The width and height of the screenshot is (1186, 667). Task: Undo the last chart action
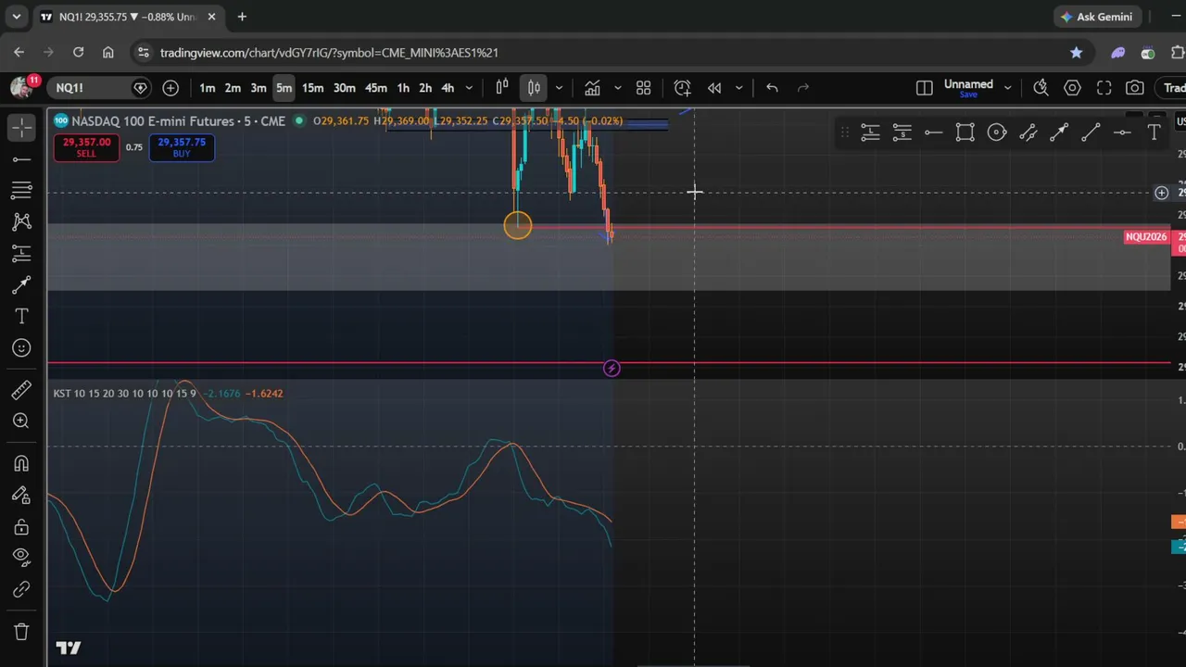772,88
